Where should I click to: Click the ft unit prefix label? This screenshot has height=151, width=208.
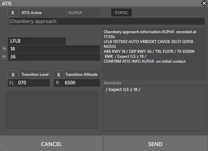[57, 83]
